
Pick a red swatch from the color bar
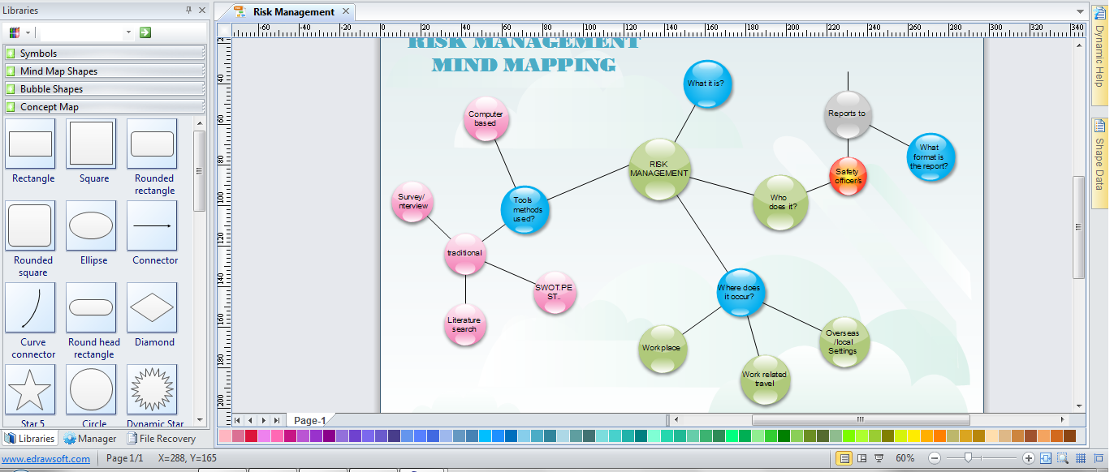coord(251,436)
